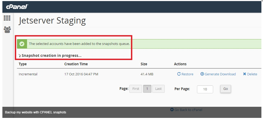Viewport: 263px width, 120px height.
Task: Click the Size column header
Action: click(x=144, y=64)
